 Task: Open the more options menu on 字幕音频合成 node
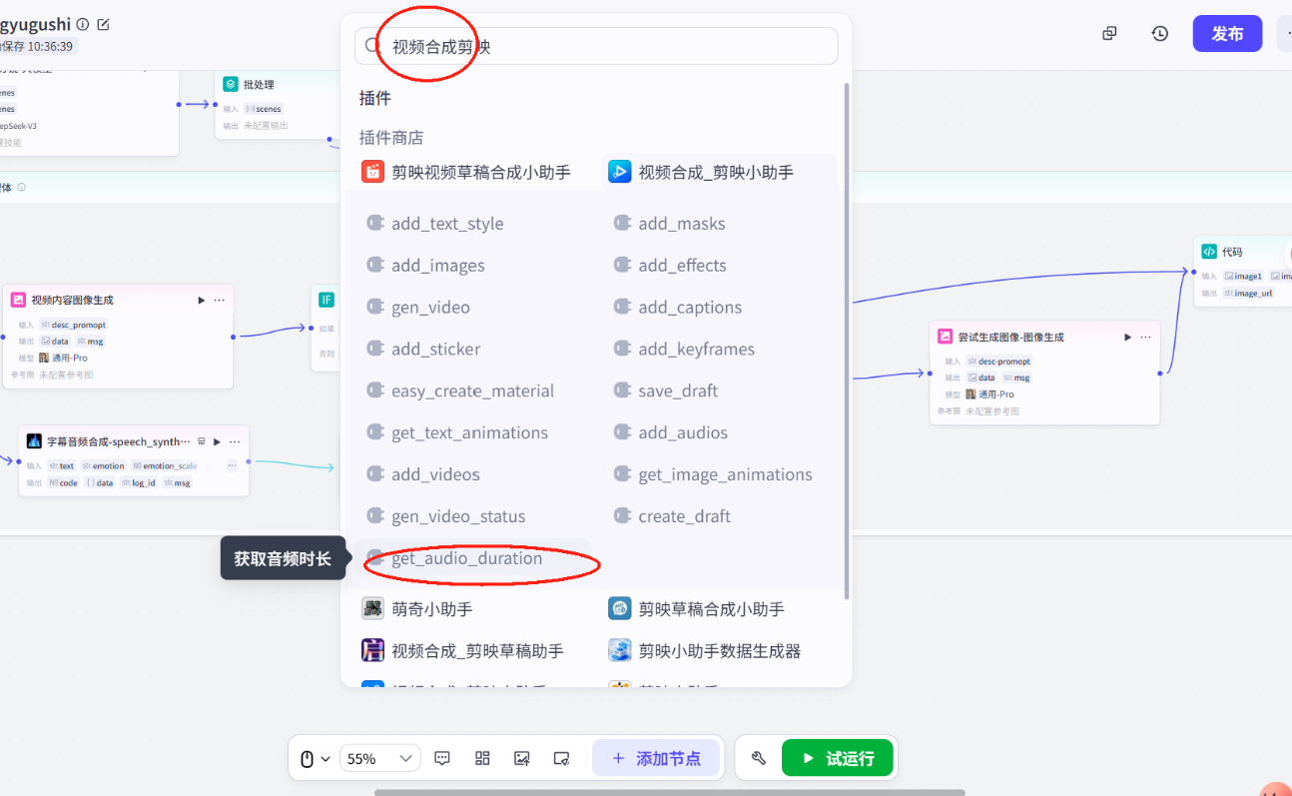235,440
